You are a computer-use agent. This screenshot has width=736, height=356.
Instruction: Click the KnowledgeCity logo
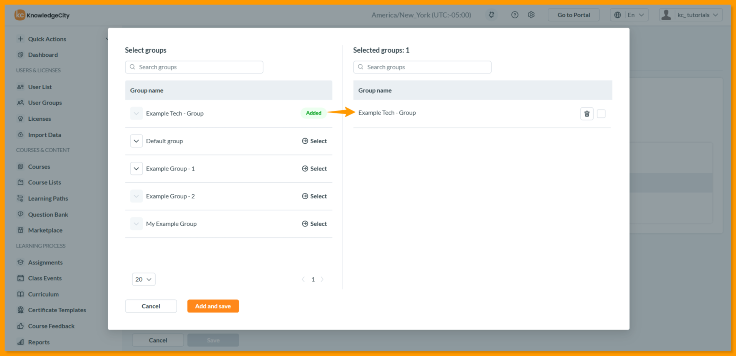[42, 15]
